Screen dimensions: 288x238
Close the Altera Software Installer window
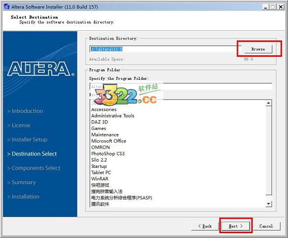click(x=281, y=7)
